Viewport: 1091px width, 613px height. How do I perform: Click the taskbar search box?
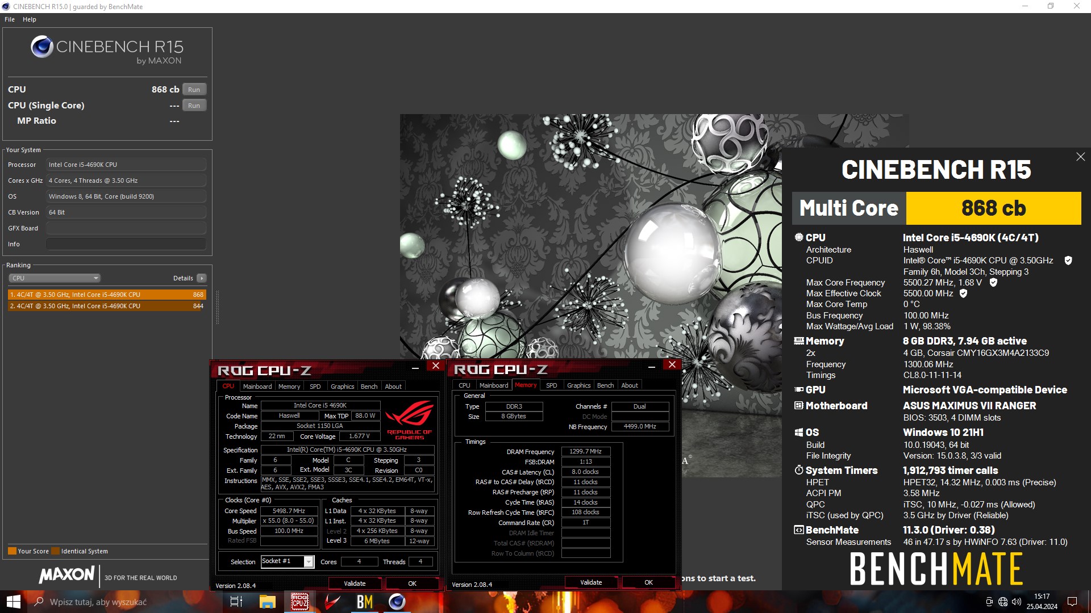(x=125, y=602)
